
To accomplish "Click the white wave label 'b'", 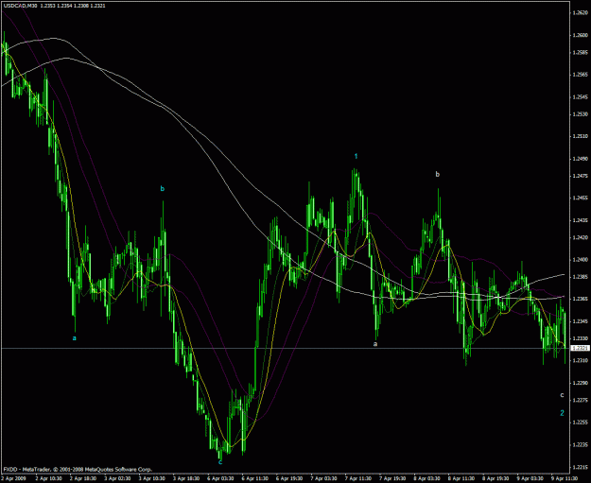I will pyautogui.click(x=438, y=174).
